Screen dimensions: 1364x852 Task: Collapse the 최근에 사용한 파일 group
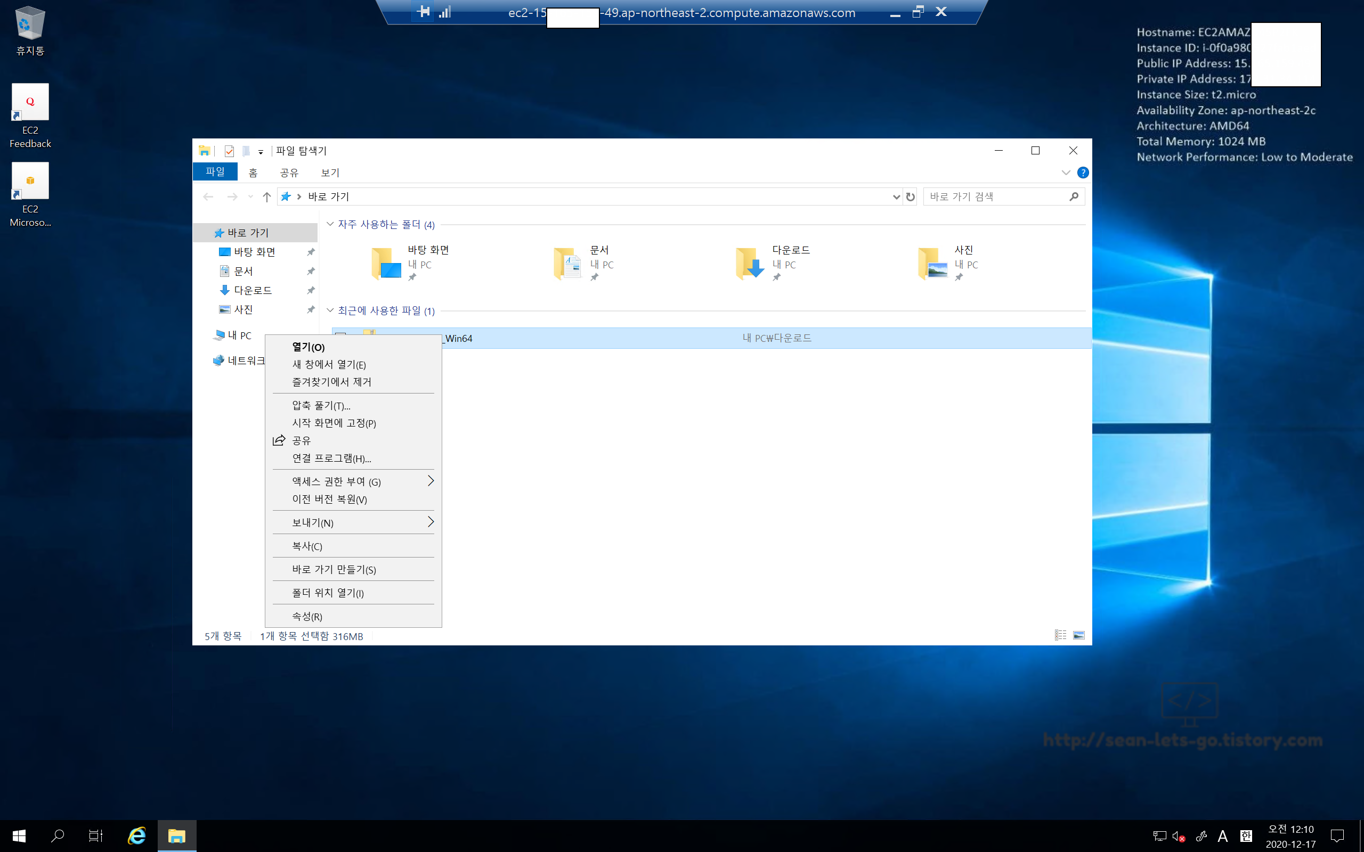coord(330,310)
